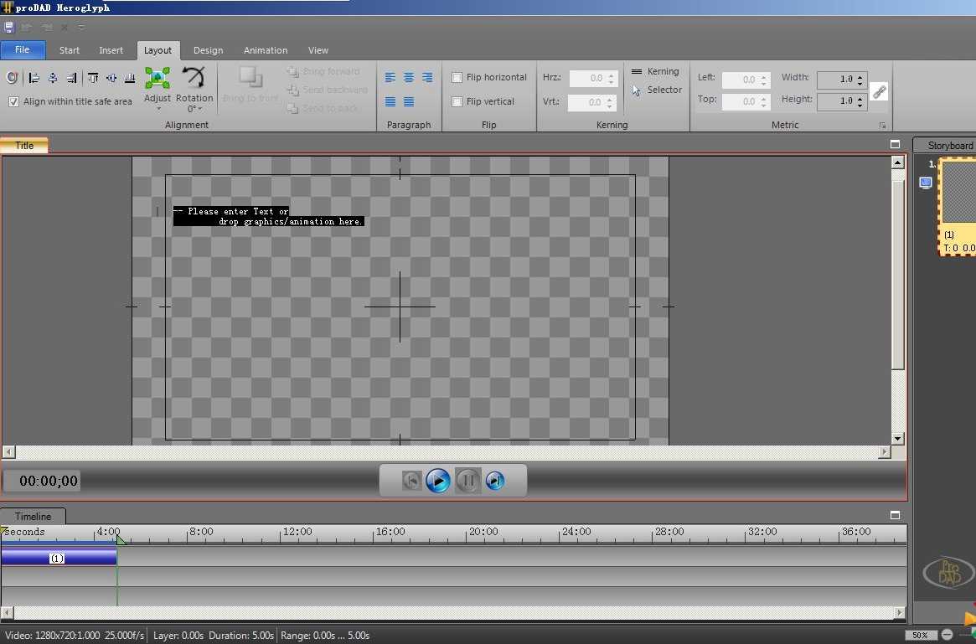Open the Adjust dropdown arrow
This screenshot has width=976, height=644.
tap(158, 109)
